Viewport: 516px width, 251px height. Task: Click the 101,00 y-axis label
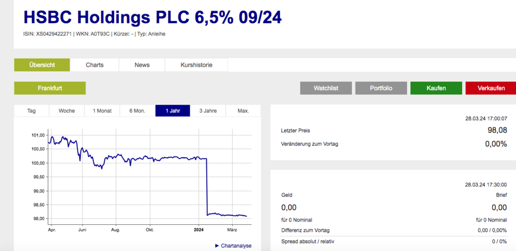point(39,136)
